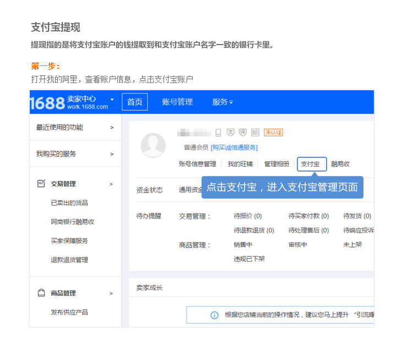Click the 支 shield badge icon
Viewport: 402px width, 341px height.
click(x=231, y=133)
